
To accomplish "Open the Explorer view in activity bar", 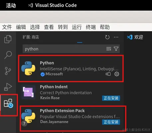I will tap(8, 39).
